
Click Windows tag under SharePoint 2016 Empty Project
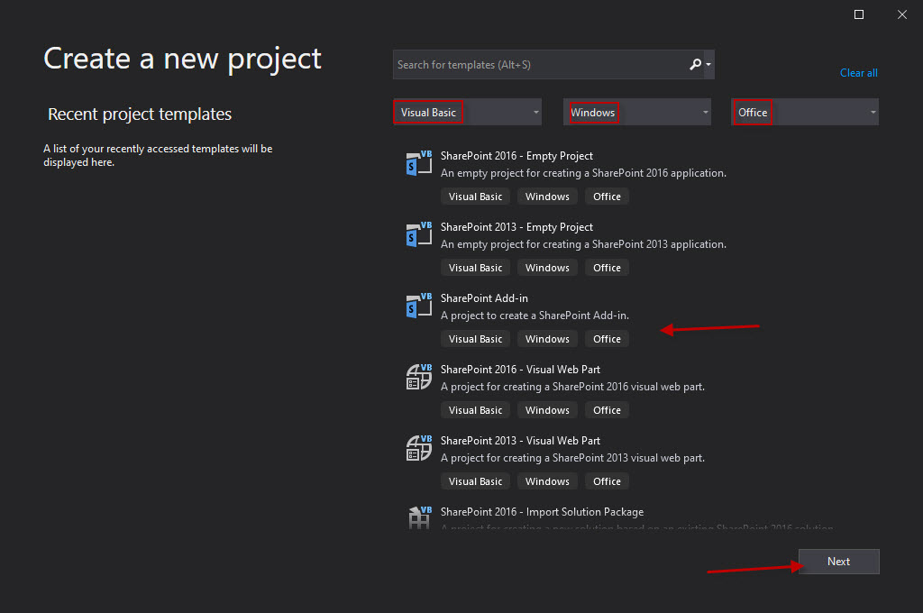pos(547,197)
